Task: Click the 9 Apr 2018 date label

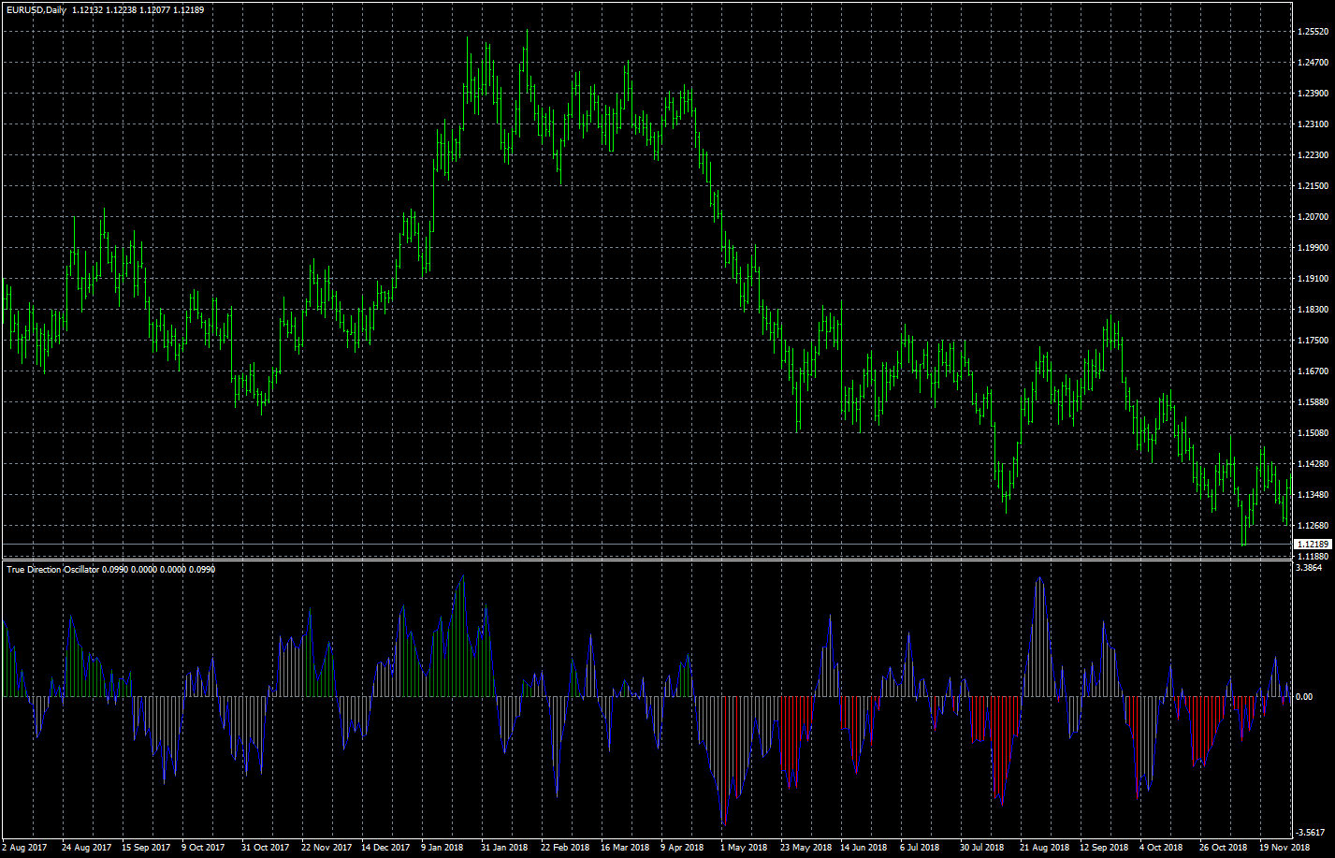Action: coord(682,848)
